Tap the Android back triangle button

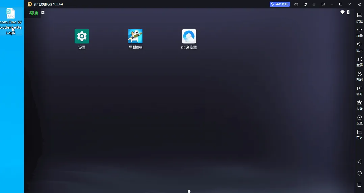tap(359, 162)
